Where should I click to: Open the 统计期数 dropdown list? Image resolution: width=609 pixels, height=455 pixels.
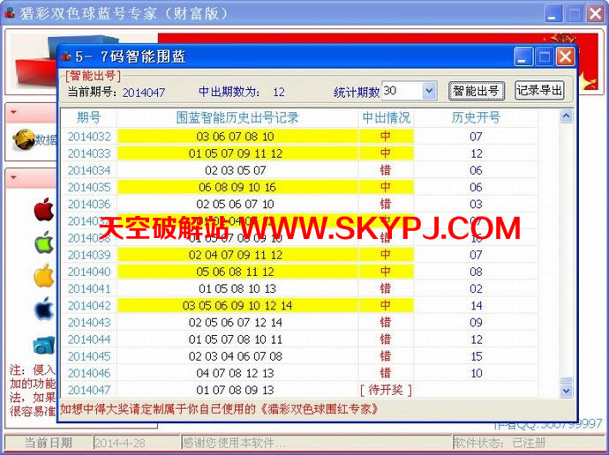pyautogui.click(x=429, y=91)
